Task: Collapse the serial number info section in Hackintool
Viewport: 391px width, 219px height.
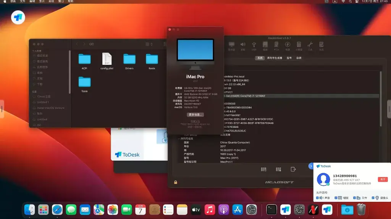Action: pos(179,138)
